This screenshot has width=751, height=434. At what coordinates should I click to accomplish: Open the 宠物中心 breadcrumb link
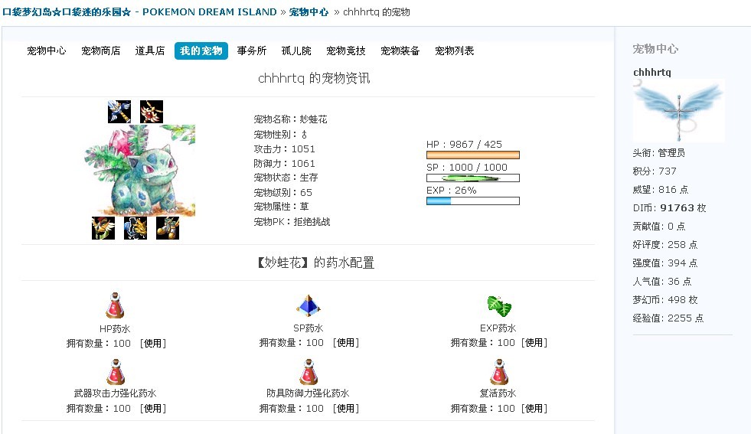pyautogui.click(x=309, y=12)
